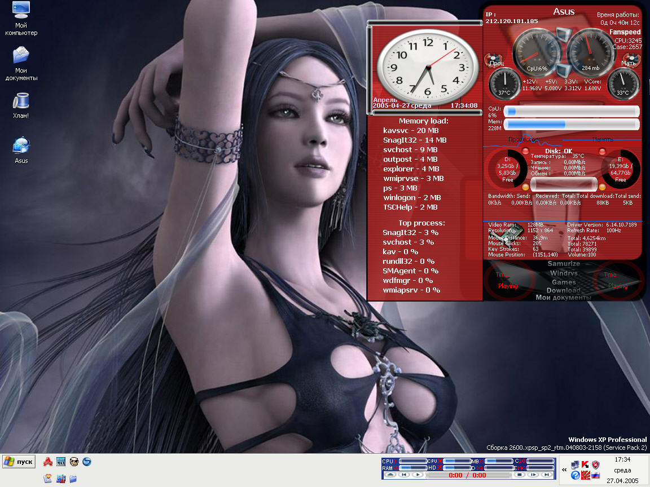Click the analog clock face widget
The height and width of the screenshot is (487, 650).
(x=427, y=67)
